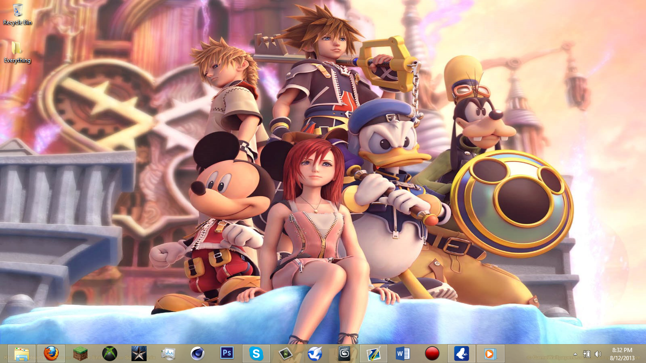Image resolution: width=646 pixels, height=363 pixels.
Task: Click the green Xbox icon
Action: click(x=110, y=354)
